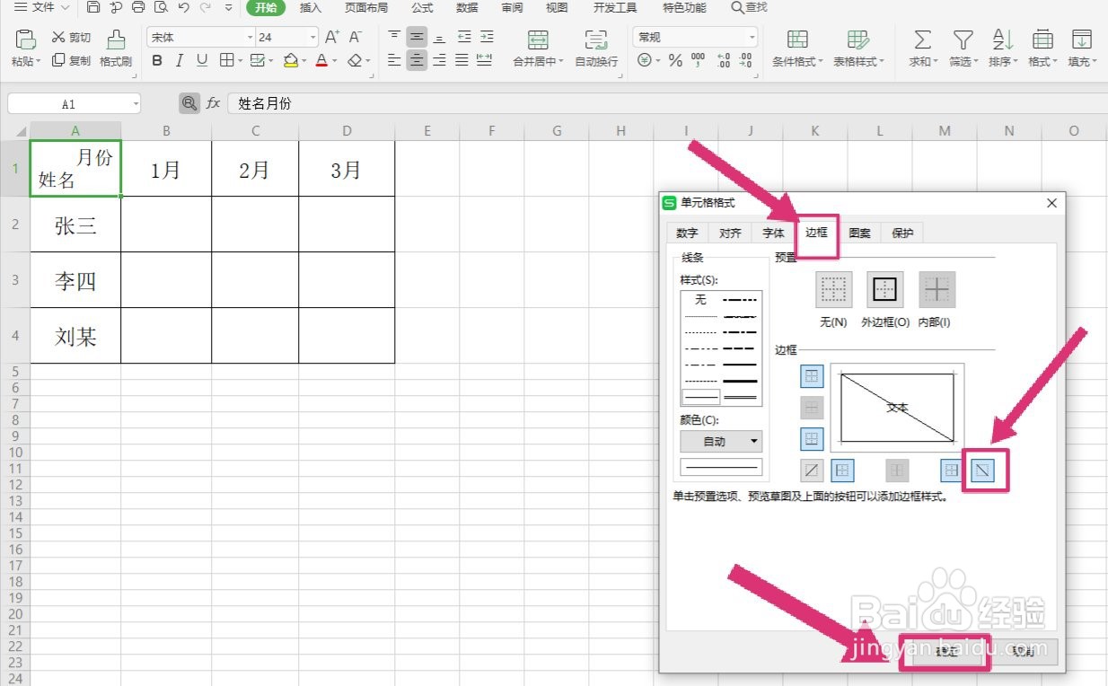Viewport: 1108px width, 686px height.
Task: Click the Print Preview icon
Action: [161, 7]
